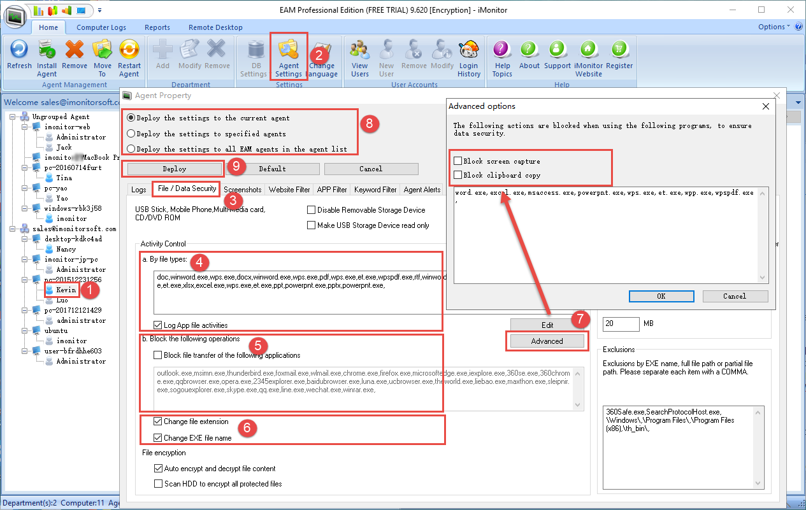Open Login History

point(469,58)
